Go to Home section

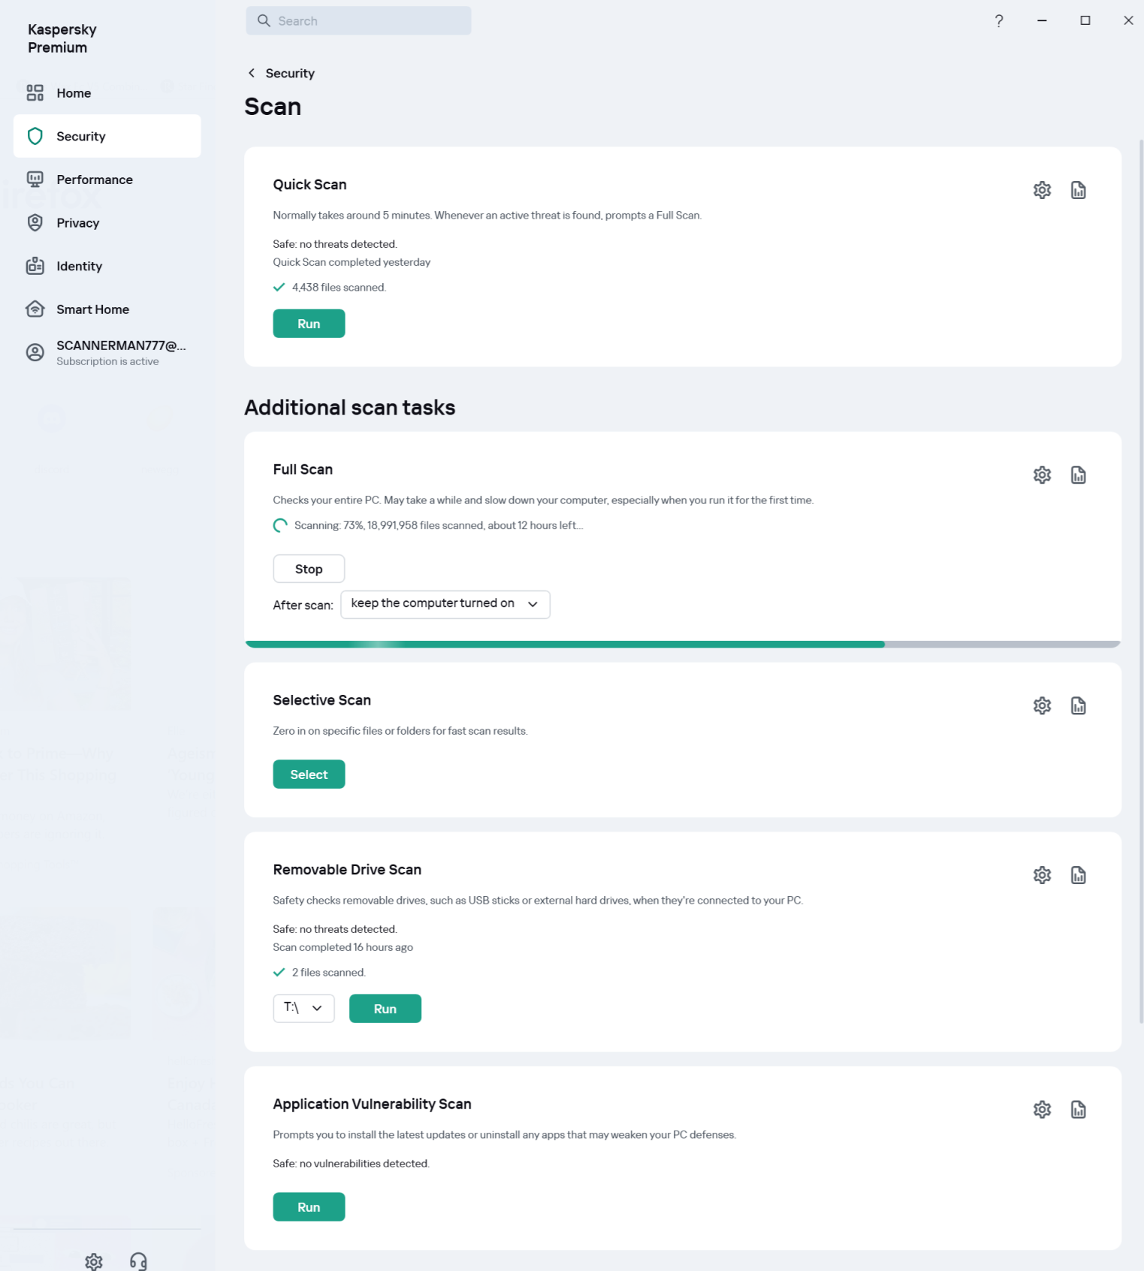coord(107,93)
